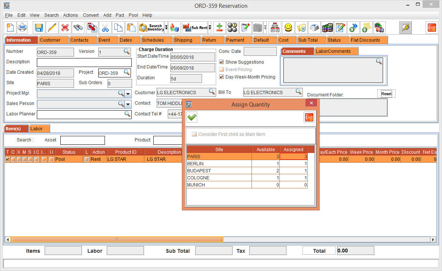Click the smiley face toolbar icon
The width and height of the screenshot is (442, 271).
(288, 28)
